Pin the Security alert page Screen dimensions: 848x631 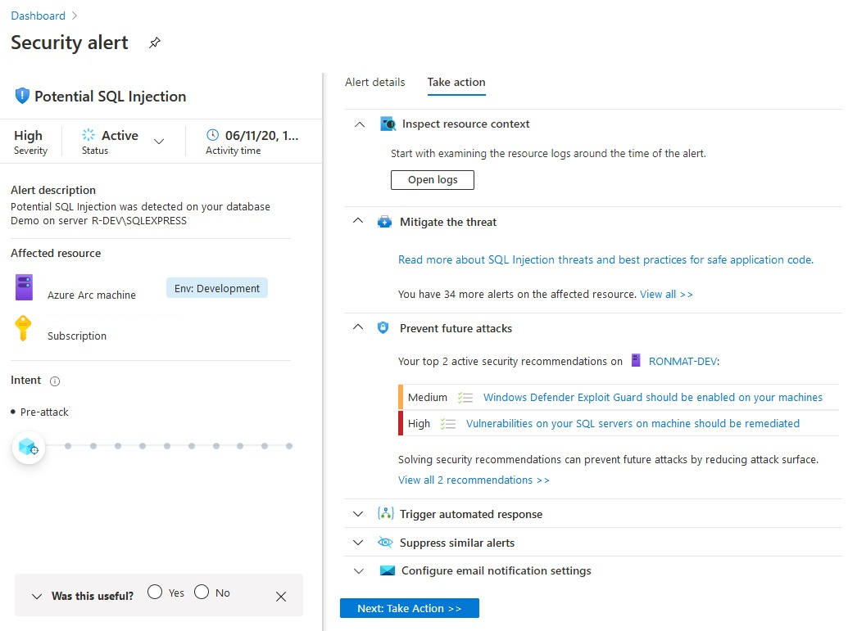tap(154, 43)
